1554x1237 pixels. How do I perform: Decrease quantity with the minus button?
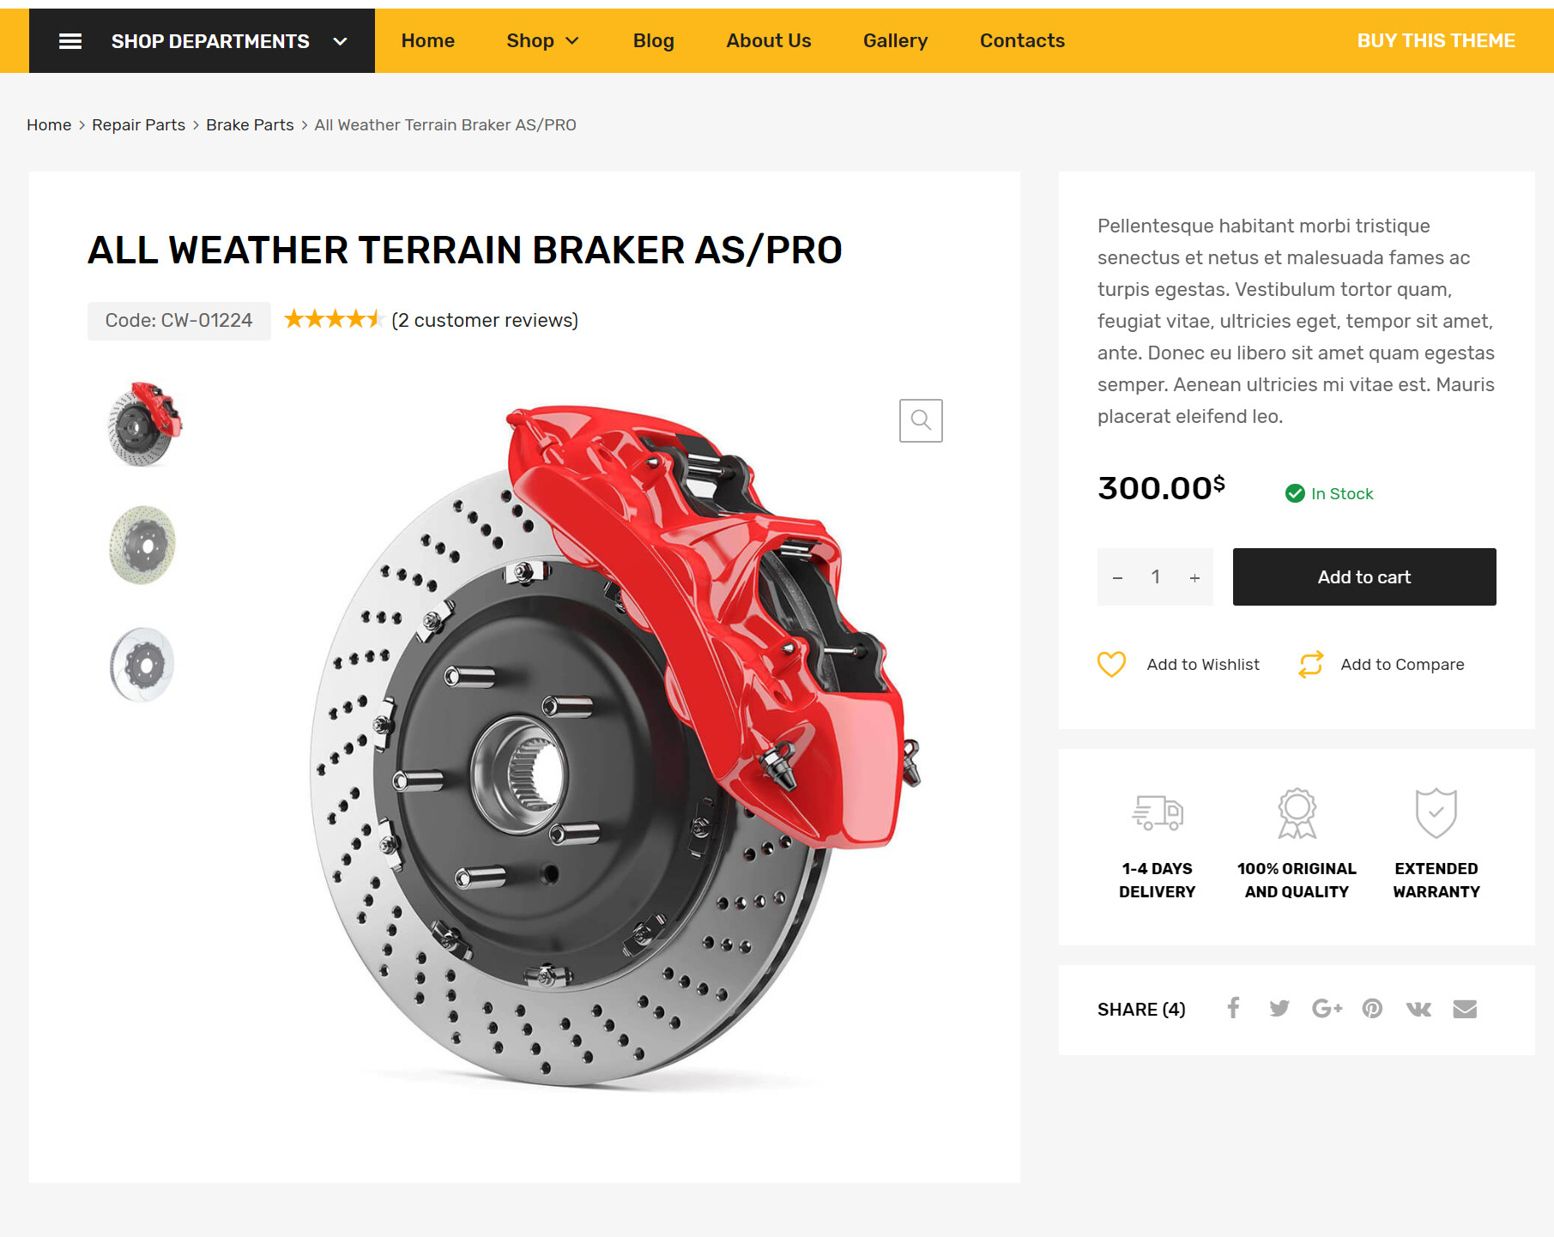click(x=1117, y=577)
